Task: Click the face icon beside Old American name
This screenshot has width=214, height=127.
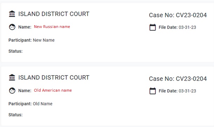Action: tap(12, 91)
